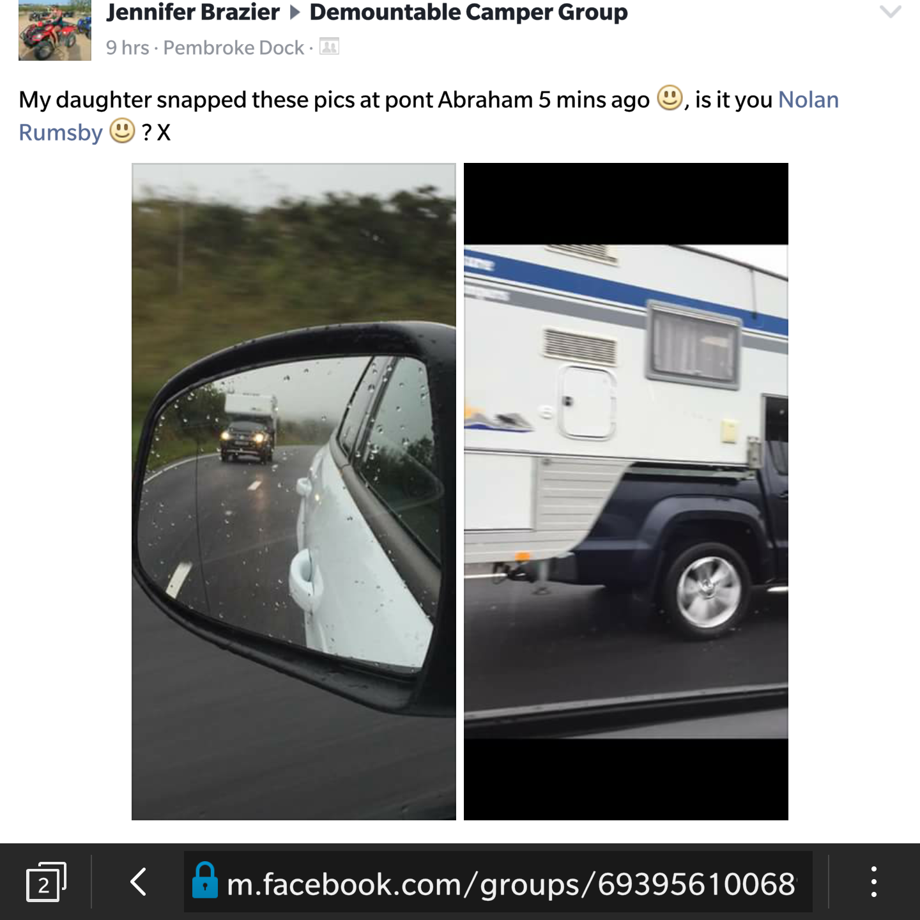
Task: Open the Pembroke Dock location link
Action: point(234,47)
